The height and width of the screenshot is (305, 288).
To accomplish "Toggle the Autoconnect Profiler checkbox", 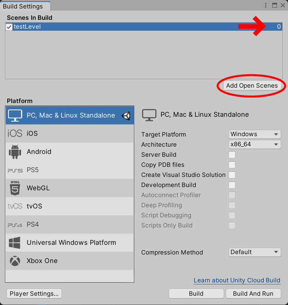I will pos(232,195).
